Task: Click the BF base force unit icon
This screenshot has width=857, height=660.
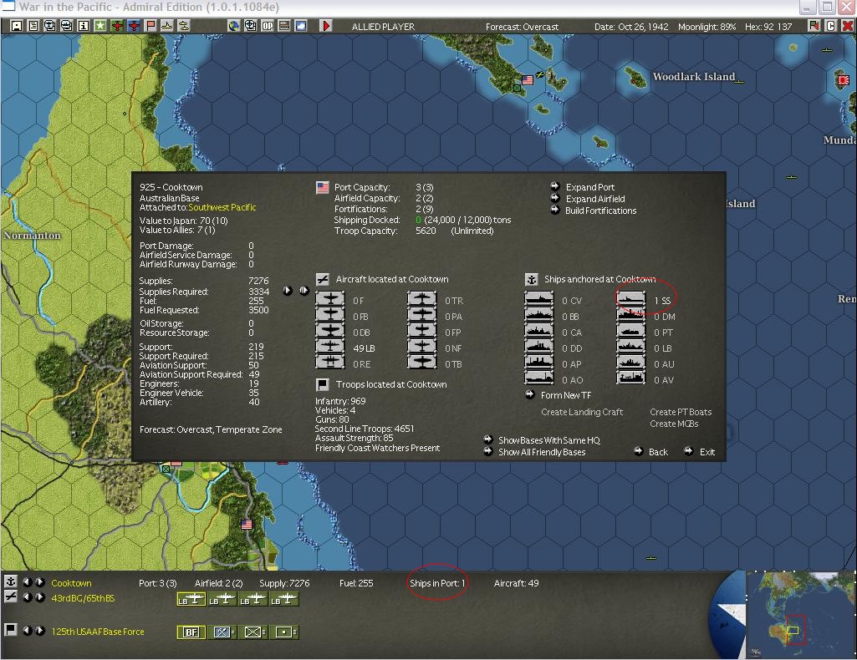Action: point(191,632)
